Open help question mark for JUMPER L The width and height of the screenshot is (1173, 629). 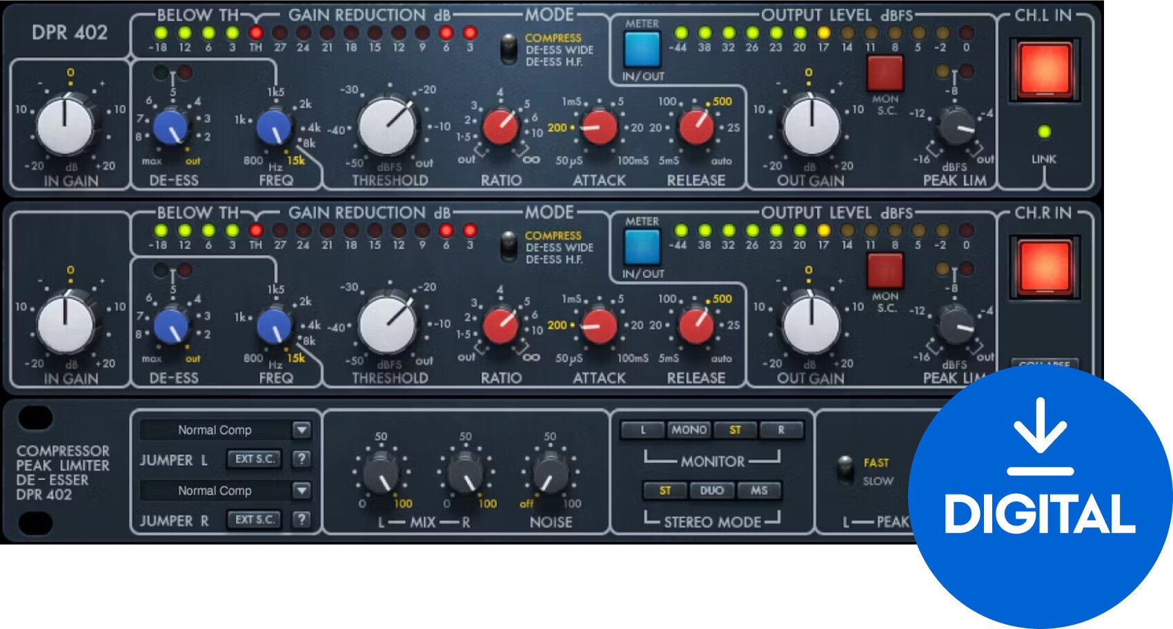point(302,459)
